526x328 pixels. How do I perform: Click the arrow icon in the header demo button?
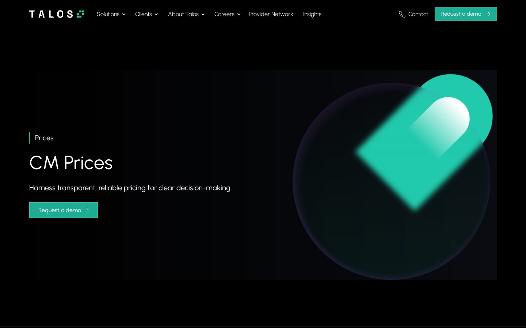coord(488,14)
